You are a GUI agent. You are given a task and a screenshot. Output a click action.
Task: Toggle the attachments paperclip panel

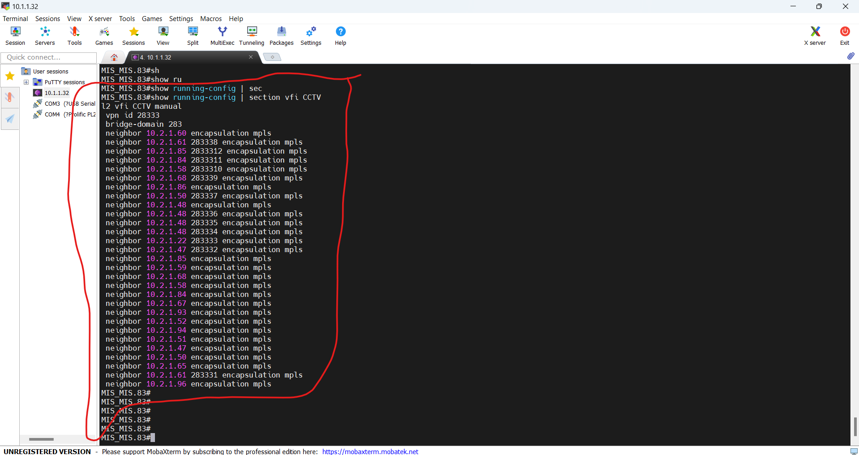[x=851, y=56]
